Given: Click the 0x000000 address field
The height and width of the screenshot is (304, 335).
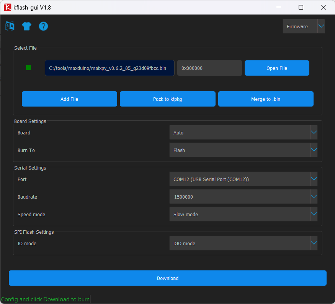Looking at the screenshot, I should click(x=209, y=68).
